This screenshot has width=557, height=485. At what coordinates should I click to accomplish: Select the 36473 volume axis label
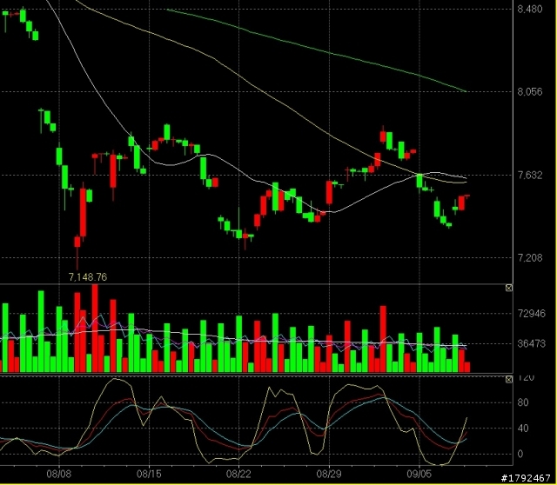click(532, 343)
